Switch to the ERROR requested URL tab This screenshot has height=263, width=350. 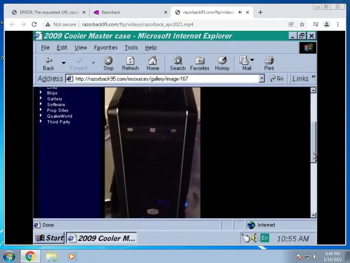(49, 12)
